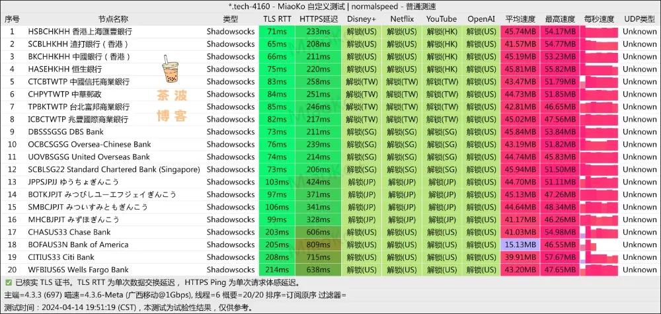Select the 序号 column header
This screenshot has width=661, height=314.
click(x=12, y=19)
